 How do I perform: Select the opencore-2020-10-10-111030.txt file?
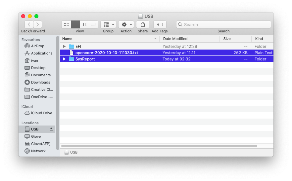tap(167, 53)
